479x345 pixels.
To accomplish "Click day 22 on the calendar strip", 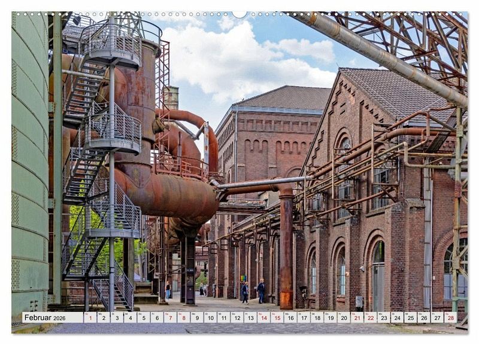I will pos(370,317).
